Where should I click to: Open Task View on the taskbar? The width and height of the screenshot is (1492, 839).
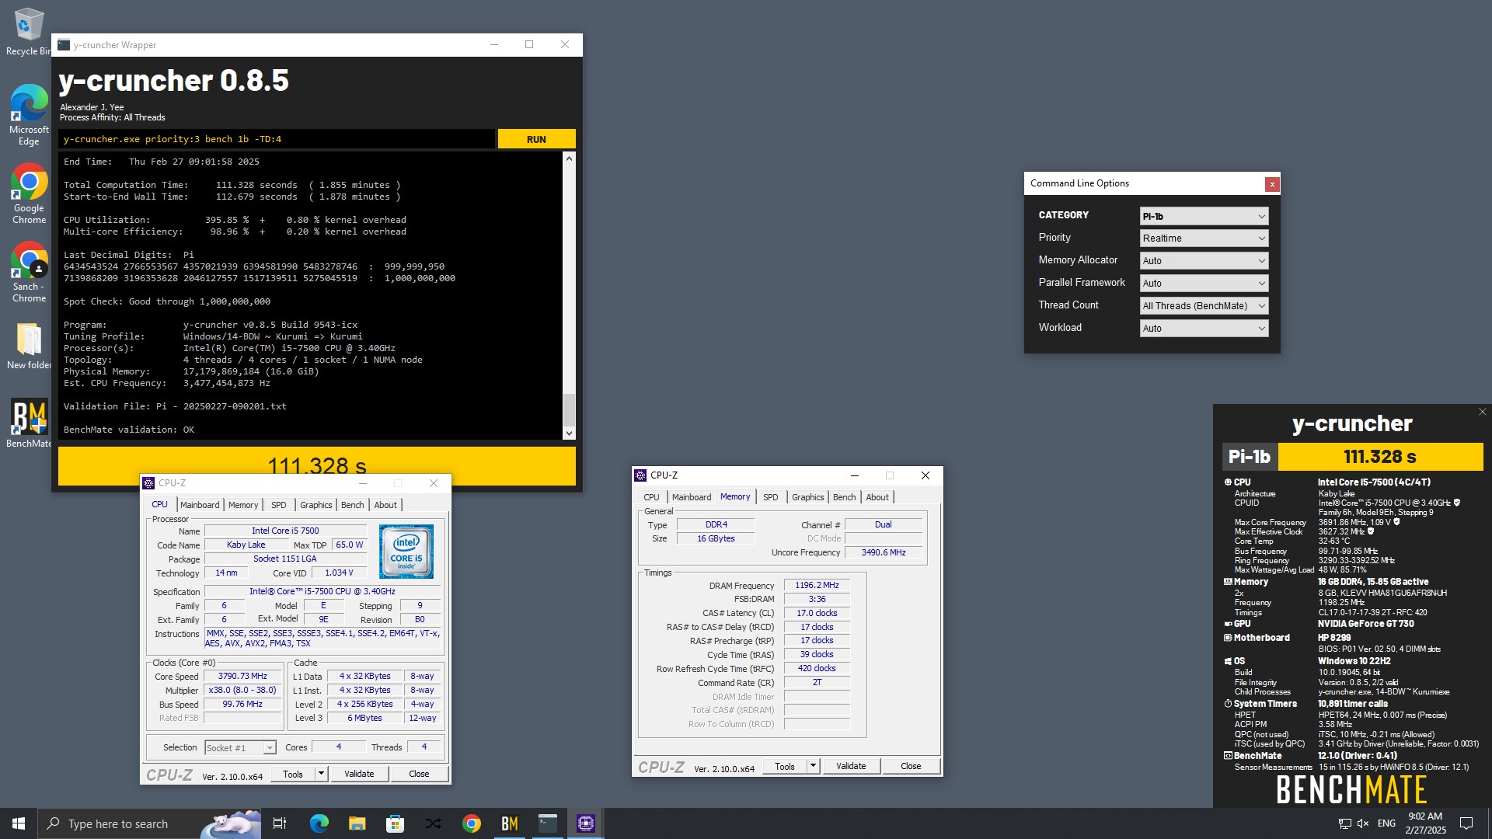coord(280,823)
